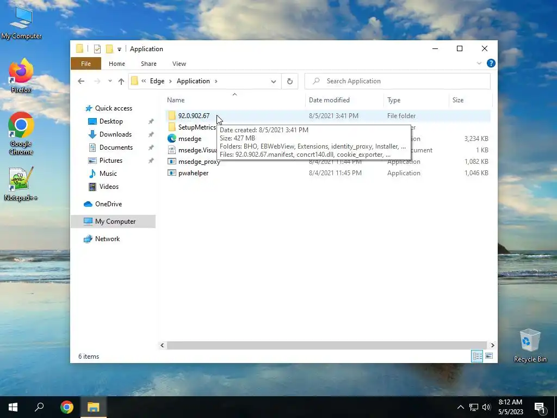Expand the ribbon with the chevron
The width and height of the screenshot is (557, 418).
coord(479,63)
